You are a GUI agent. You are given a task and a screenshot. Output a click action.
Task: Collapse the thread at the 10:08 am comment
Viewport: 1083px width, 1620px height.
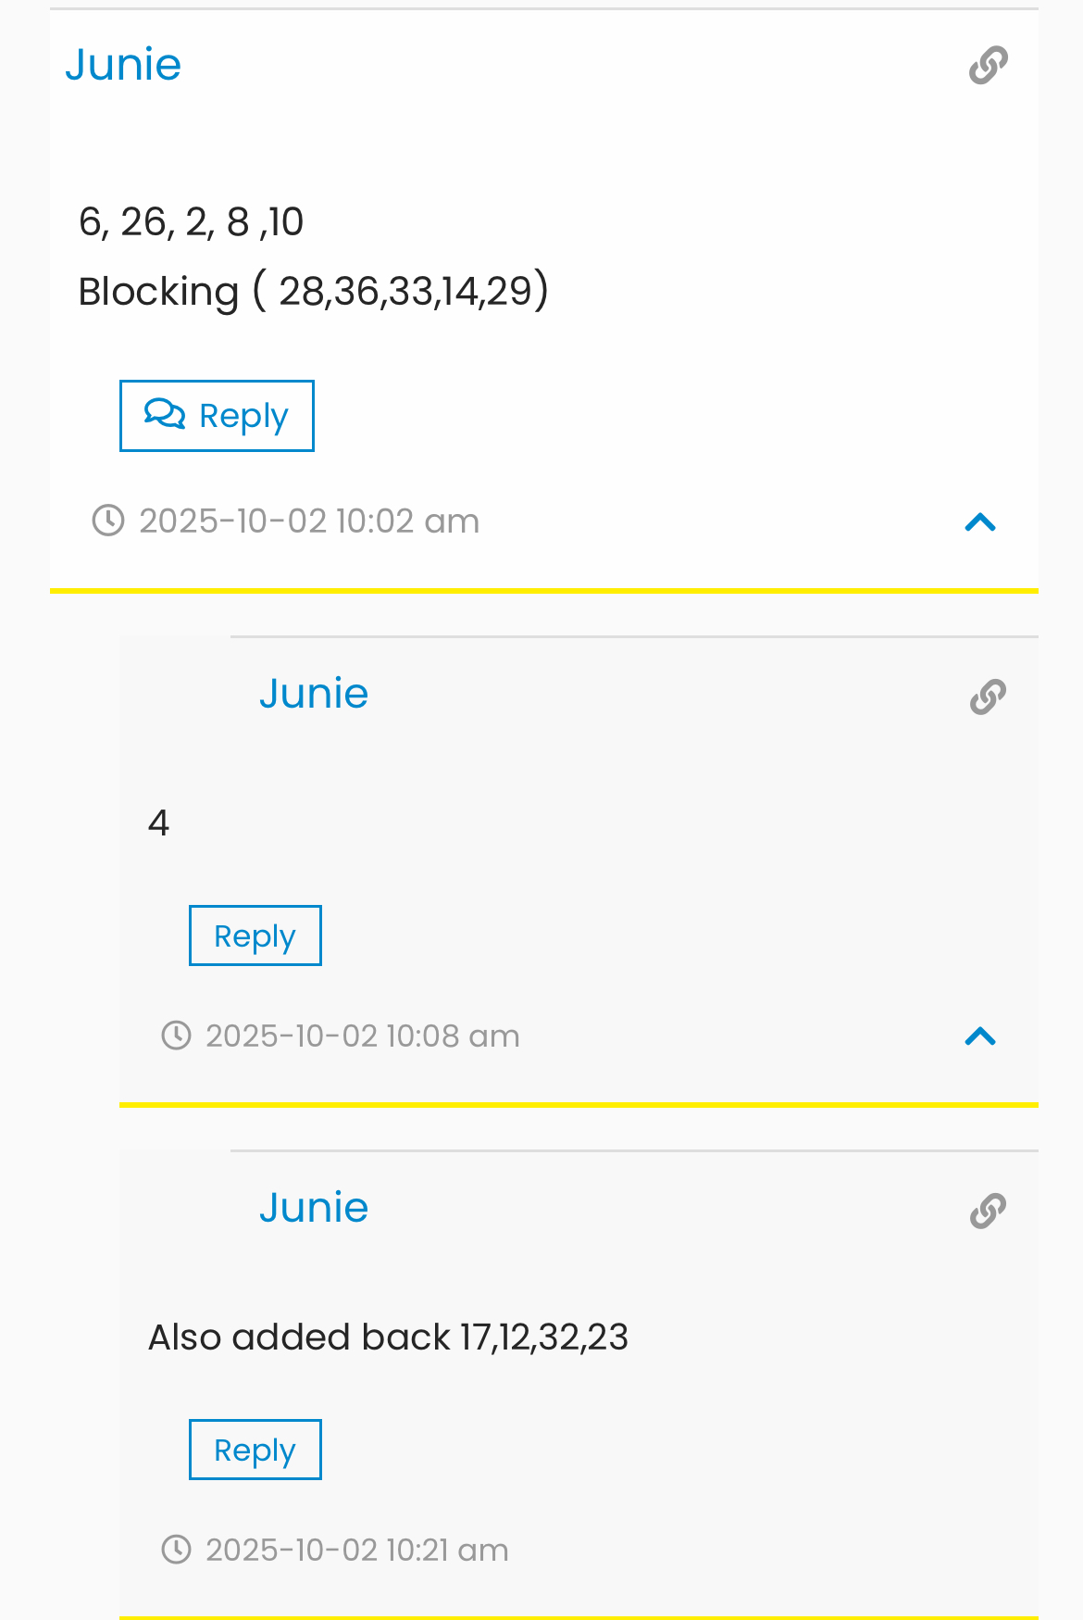[x=980, y=1036]
